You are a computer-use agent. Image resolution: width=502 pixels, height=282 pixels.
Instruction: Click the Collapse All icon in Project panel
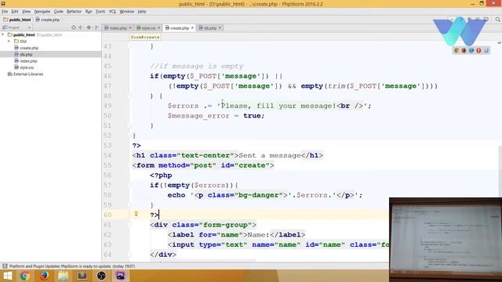[x=81, y=27]
